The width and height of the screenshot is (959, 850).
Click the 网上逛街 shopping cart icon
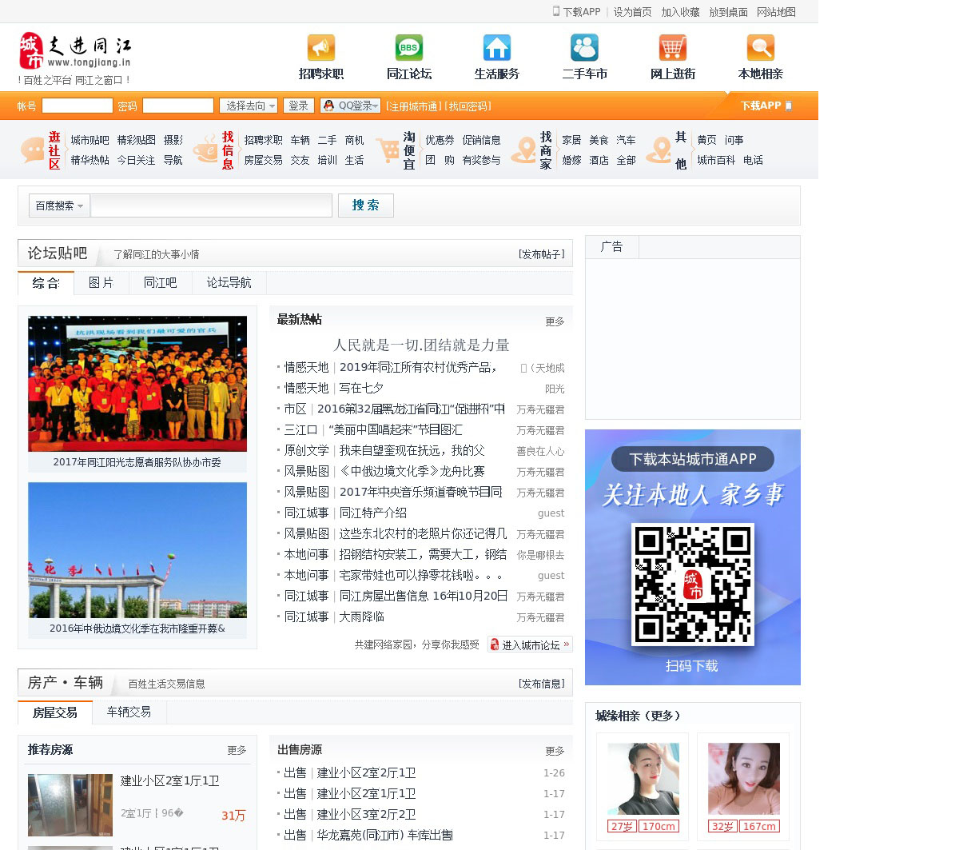[x=673, y=48]
